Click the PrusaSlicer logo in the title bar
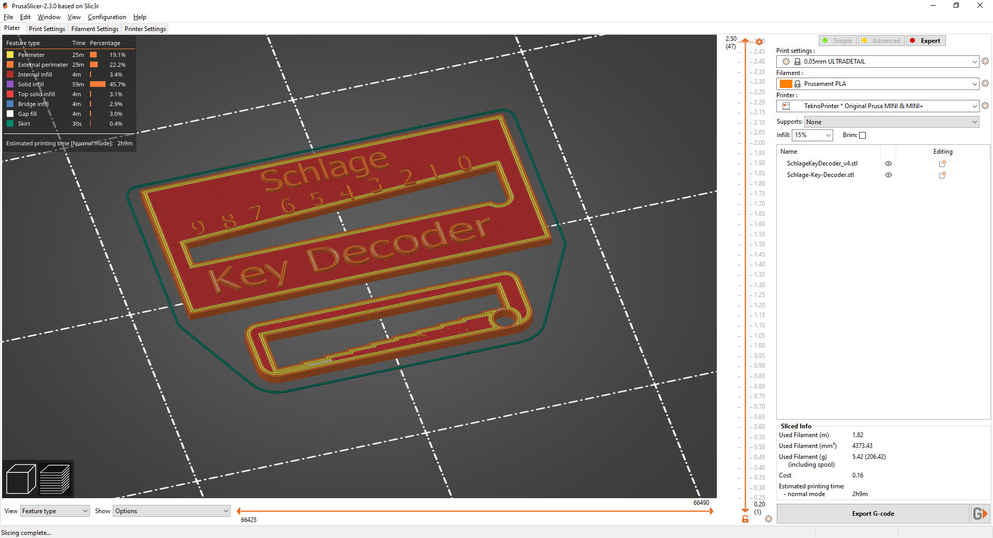Image resolution: width=993 pixels, height=538 pixels. [x=5, y=6]
